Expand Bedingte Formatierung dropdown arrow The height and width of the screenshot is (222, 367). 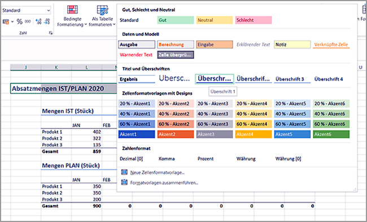click(86, 25)
